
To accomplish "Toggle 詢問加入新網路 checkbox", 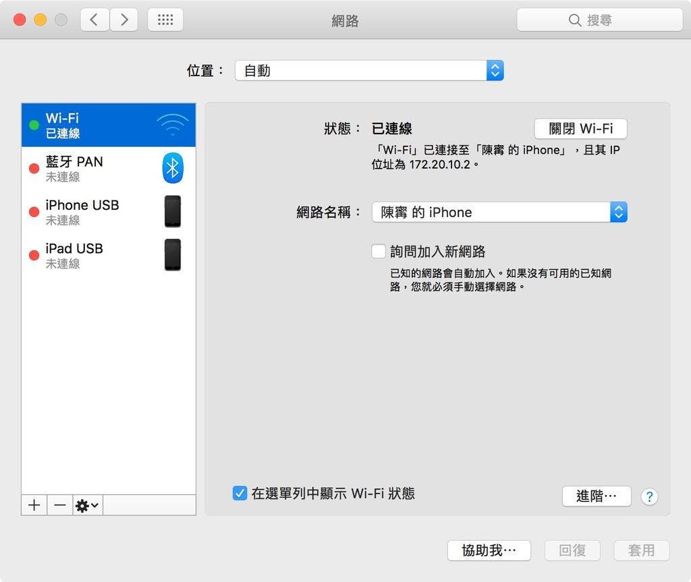I will (x=379, y=252).
